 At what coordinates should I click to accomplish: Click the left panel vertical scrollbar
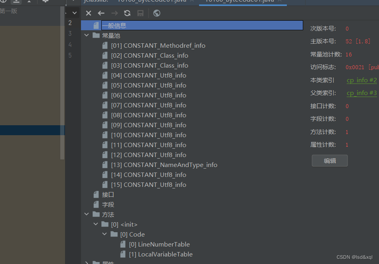(62, 83)
